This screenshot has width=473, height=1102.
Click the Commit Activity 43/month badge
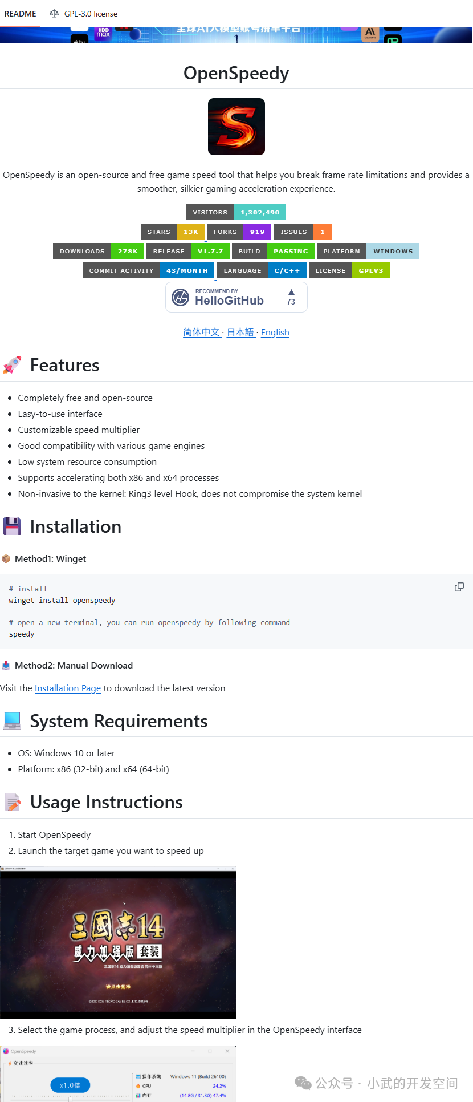(149, 270)
